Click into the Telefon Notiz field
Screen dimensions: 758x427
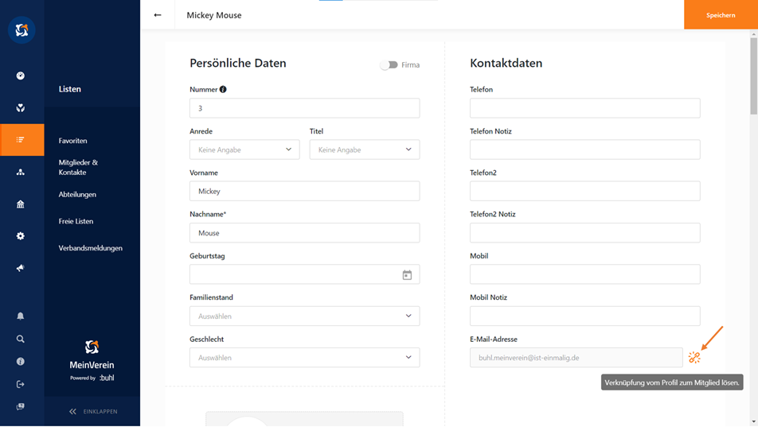pos(585,149)
